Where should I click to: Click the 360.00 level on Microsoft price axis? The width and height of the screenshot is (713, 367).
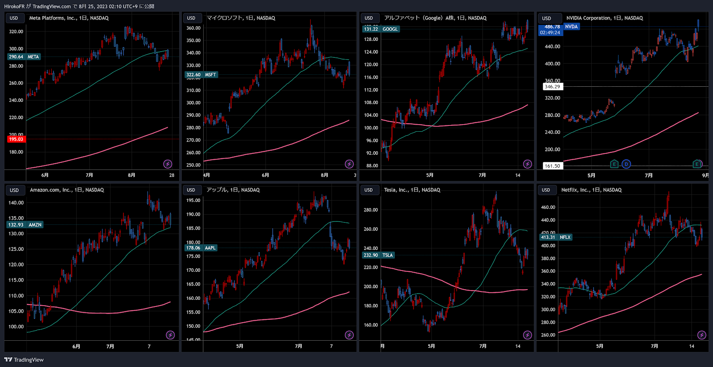click(193, 28)
